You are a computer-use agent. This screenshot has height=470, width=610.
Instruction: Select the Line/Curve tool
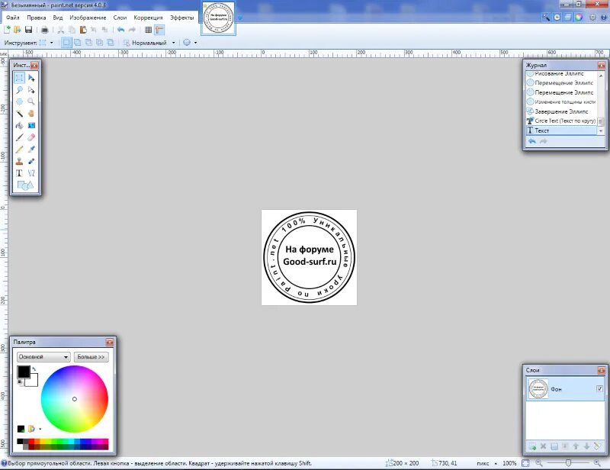coord(31,173)
